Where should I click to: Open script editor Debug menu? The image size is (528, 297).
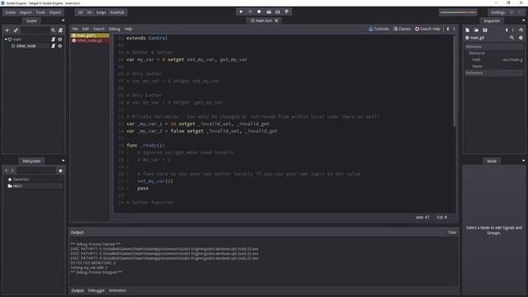click(115, 29)
